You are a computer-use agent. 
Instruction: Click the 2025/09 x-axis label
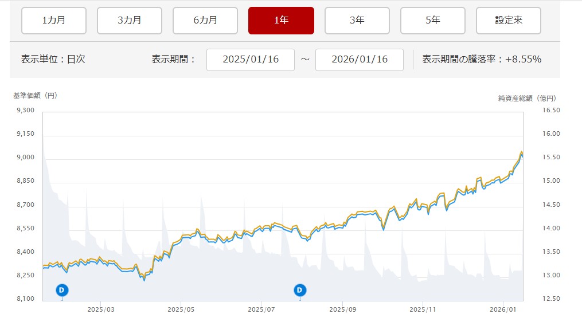[342, 309]
